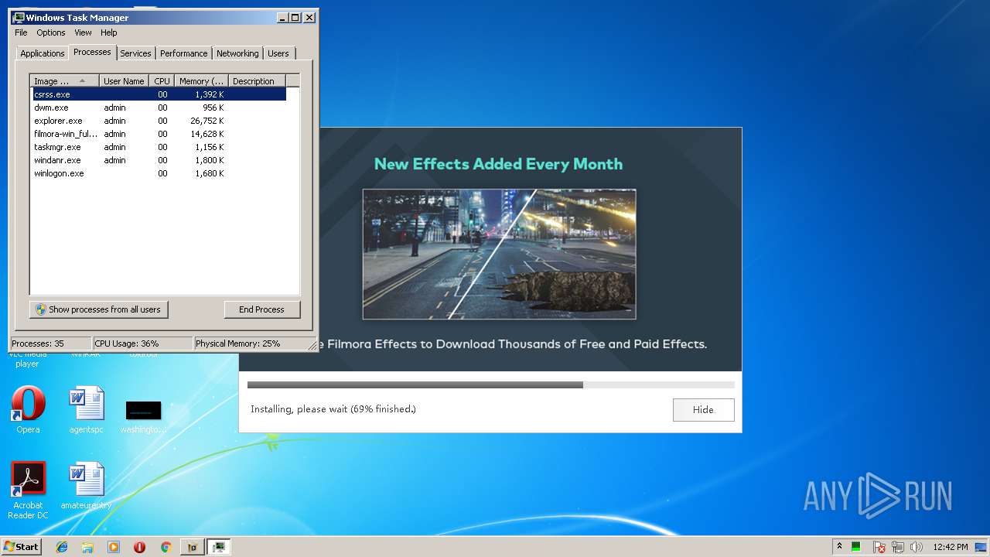
Task: Click the Processes: 35 status entry
Action: click(51, 343)
